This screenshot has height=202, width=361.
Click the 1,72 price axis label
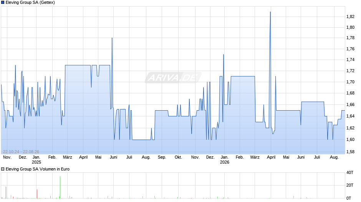[x=350, y=71]
